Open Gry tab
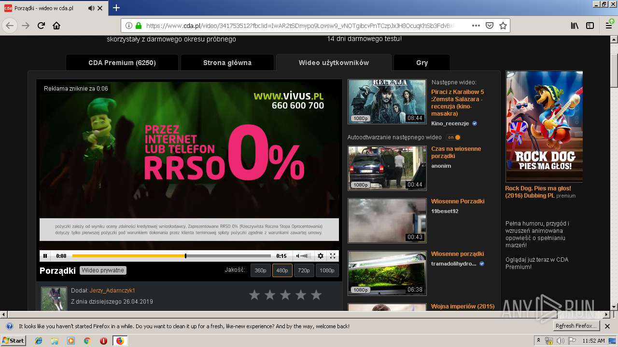This screenshot has height=347, width=618. click(422, 63)
